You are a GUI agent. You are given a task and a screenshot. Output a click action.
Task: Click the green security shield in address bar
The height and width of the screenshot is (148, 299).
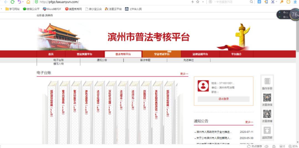(37, 2)
